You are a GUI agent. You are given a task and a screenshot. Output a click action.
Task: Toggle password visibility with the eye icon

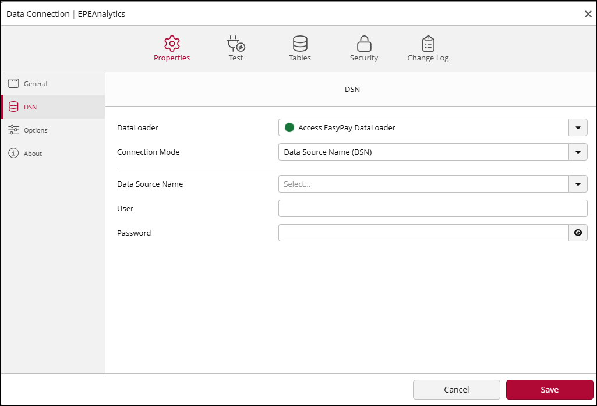click(578, 232)
